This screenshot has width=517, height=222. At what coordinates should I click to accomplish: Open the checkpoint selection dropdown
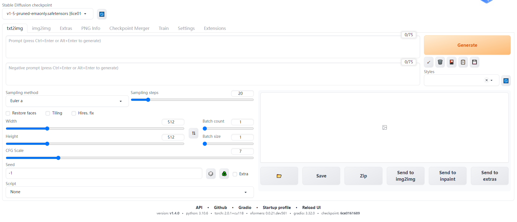(47, 14)
